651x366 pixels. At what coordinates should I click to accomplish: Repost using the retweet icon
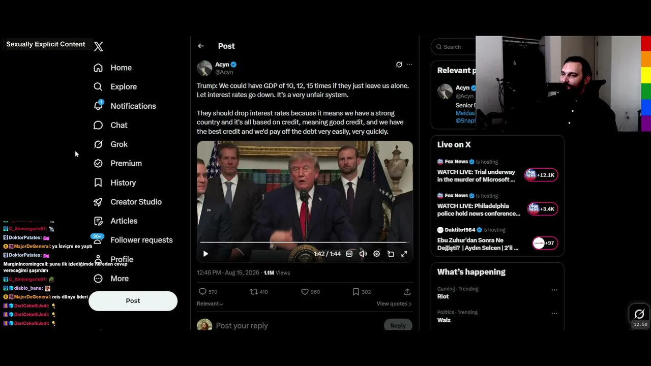click(x=254, y=292)
